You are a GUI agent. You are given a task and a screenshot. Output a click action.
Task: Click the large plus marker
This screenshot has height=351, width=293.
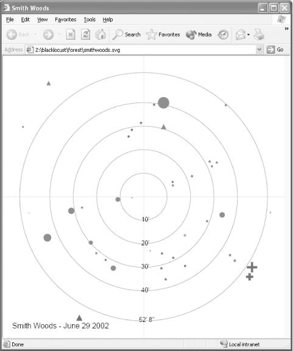click(252, 267)
